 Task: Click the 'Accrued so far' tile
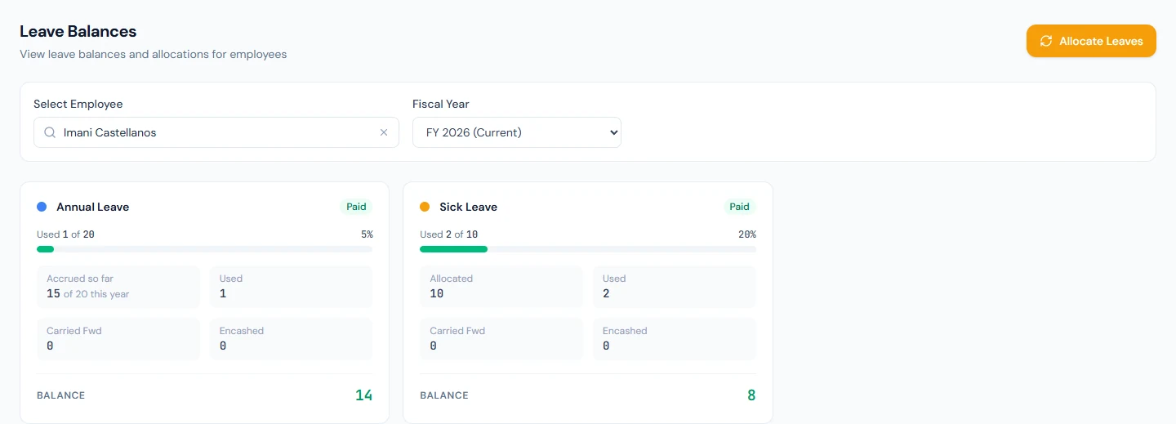(118, 287)
